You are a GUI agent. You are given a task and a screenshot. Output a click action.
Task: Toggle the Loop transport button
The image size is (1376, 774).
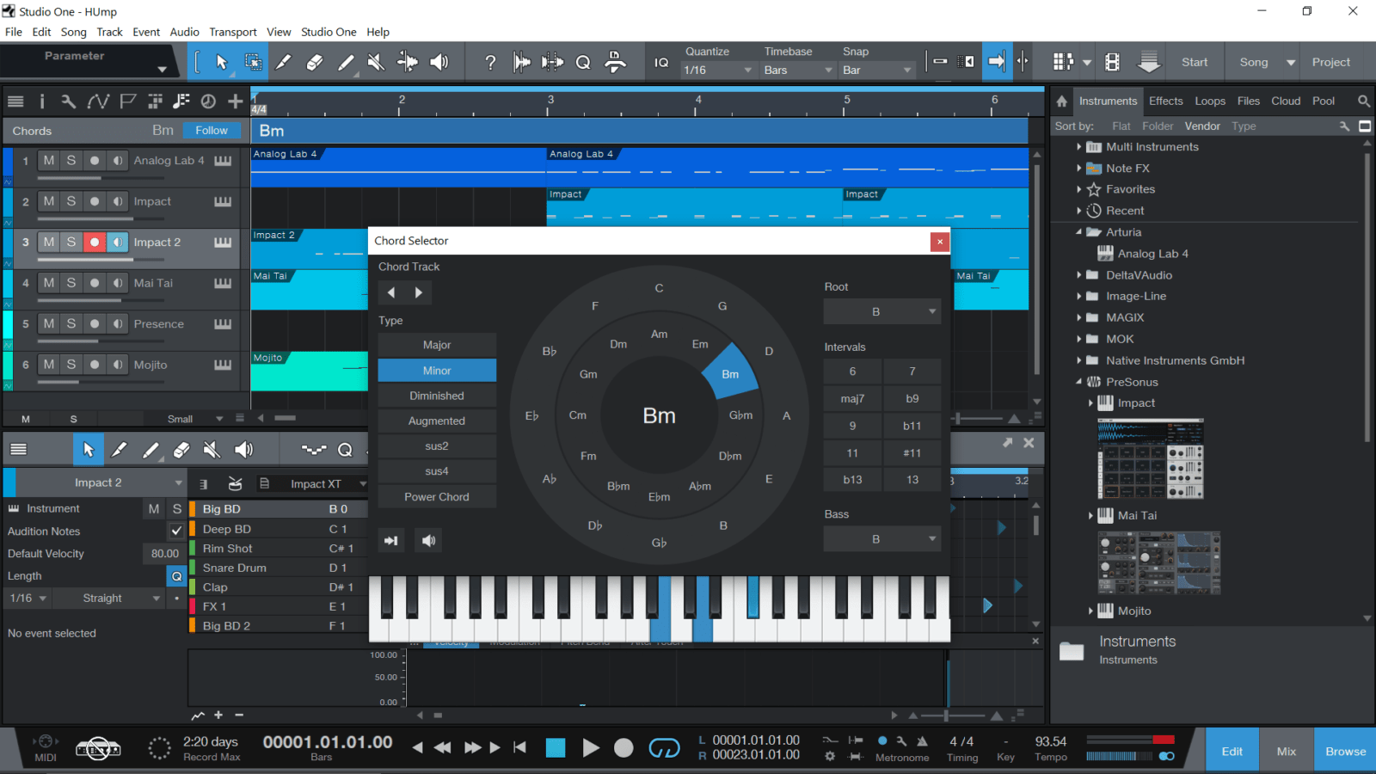tap(664, 748)
